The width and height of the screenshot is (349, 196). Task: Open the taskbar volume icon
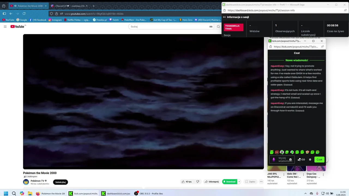point(327,194)
